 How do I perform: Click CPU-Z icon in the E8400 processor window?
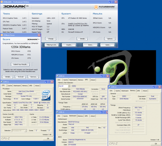point(2,82)
